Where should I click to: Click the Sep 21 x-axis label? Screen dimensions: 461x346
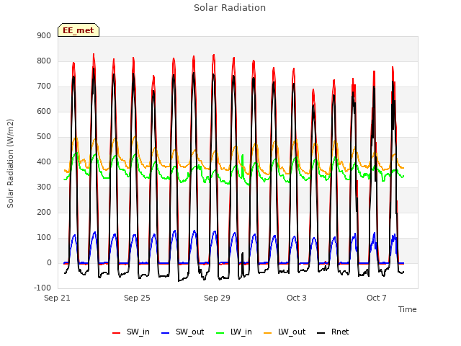57,298
